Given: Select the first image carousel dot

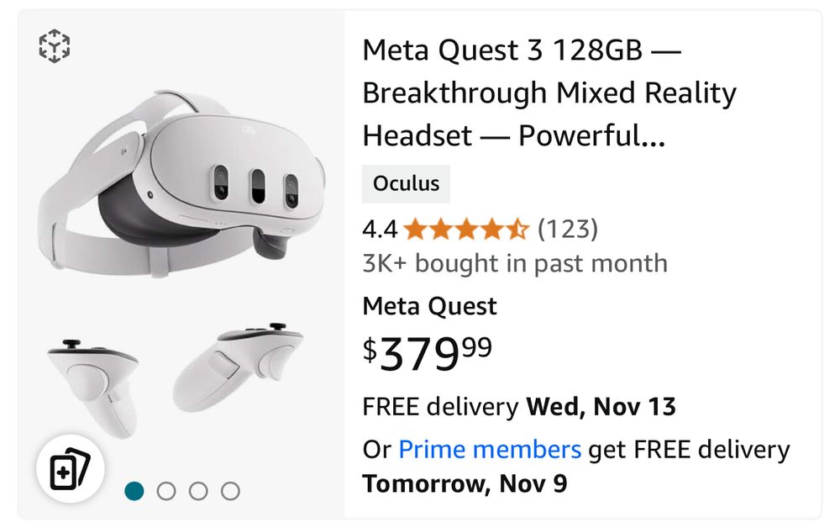Looking at the screenshot, I should tap(134, 491).
